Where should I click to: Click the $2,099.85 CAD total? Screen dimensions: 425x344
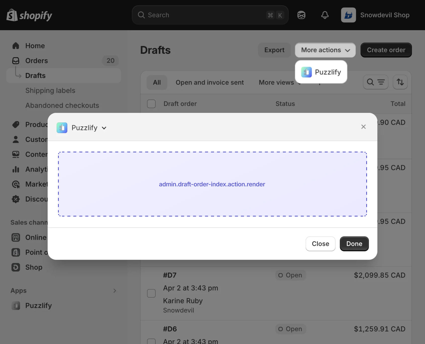click(380, 275)
